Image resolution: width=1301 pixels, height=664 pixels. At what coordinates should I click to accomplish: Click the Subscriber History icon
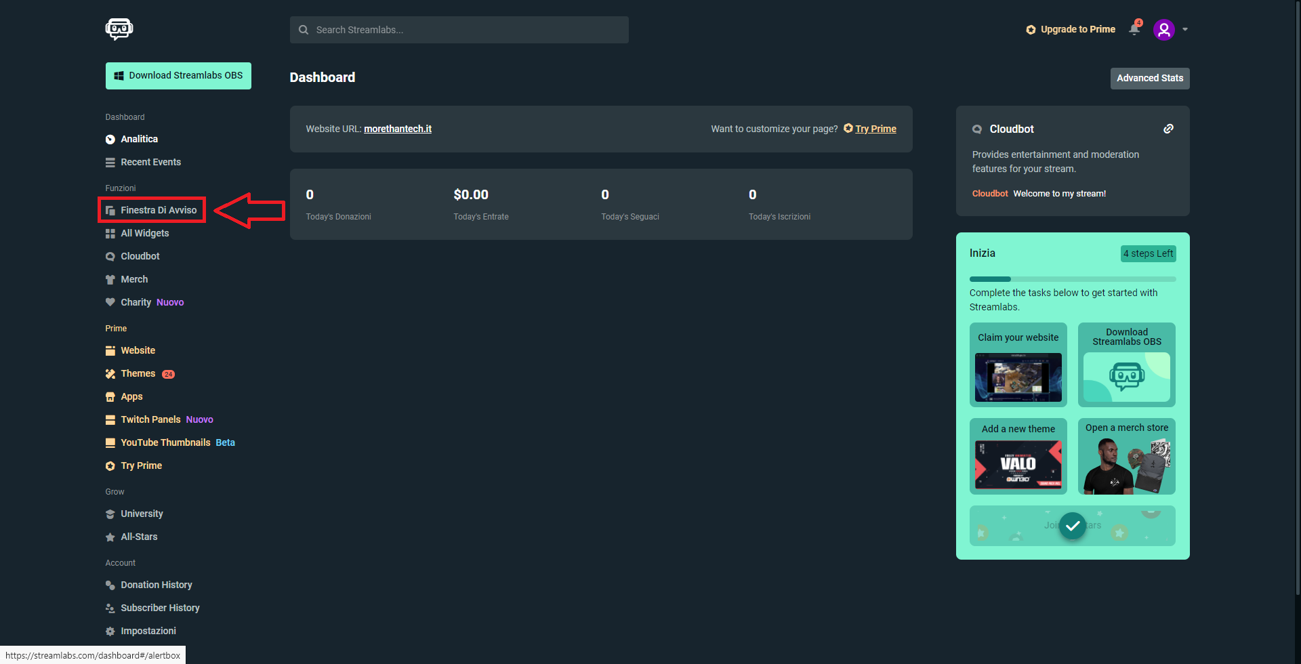tap(110, 608)
